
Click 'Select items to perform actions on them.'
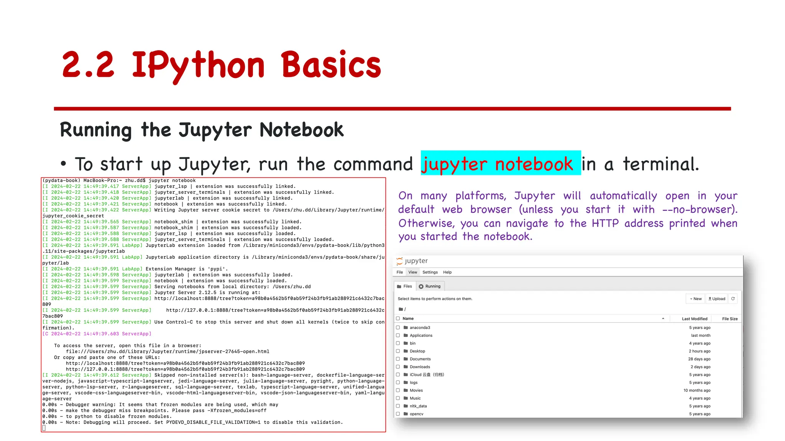(435, 299)
